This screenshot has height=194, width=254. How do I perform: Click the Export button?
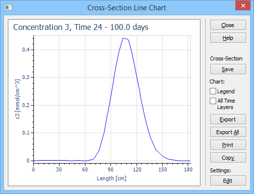tap(228, 119)
